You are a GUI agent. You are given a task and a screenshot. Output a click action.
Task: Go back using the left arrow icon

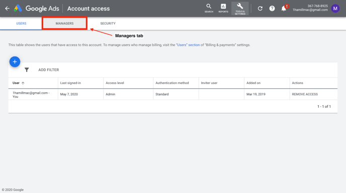(x=7, y=9)
